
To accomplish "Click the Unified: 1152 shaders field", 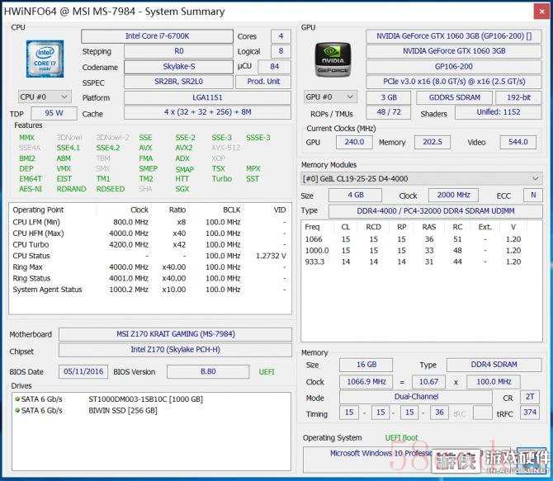I will point(499,112).
